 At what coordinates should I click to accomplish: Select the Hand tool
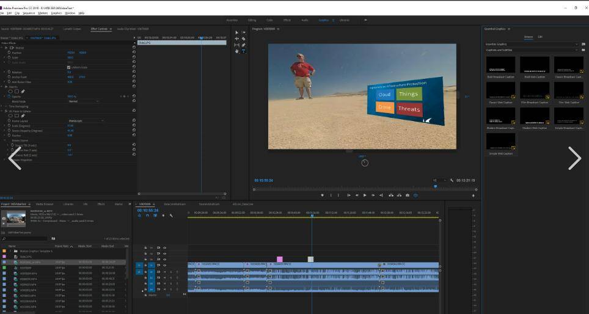[x=237, y=51]
